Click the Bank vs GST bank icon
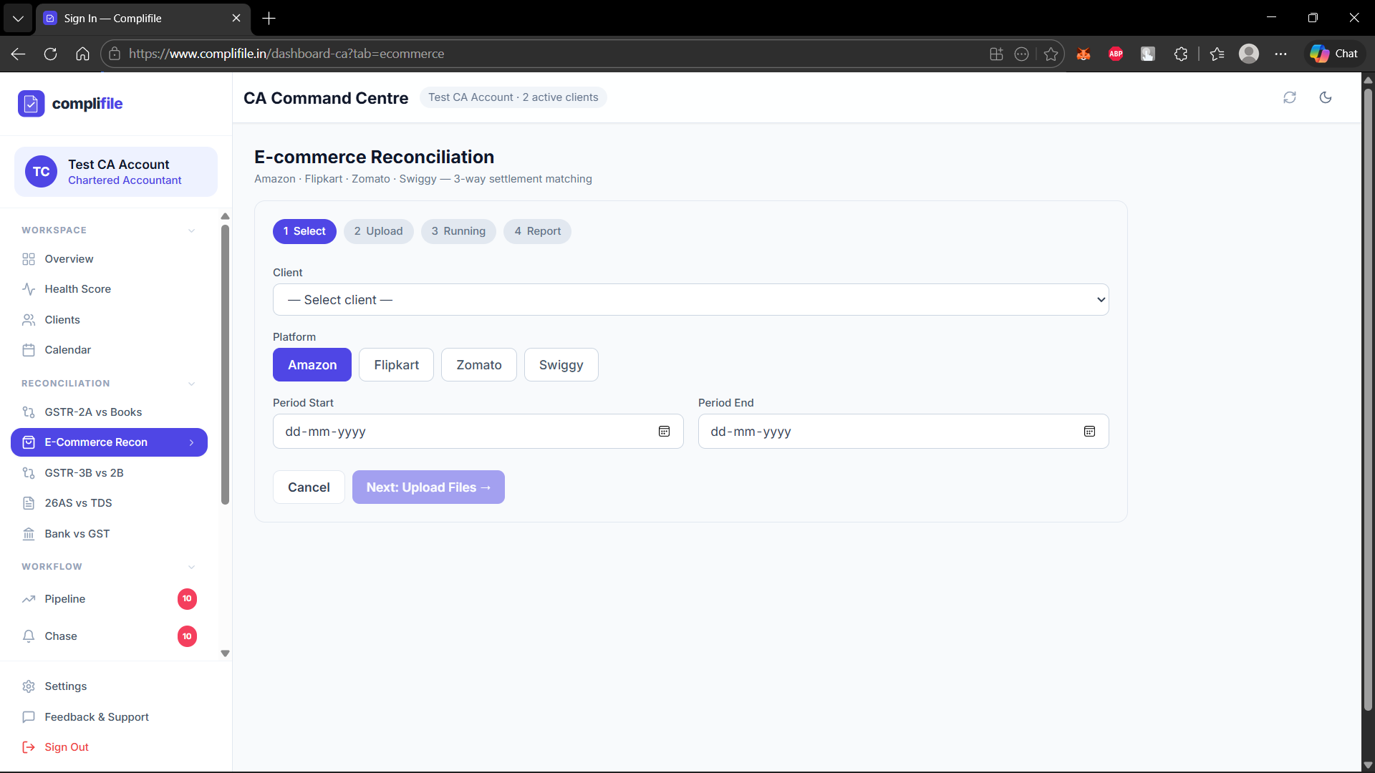Viewport: 1375px width, 773px height. (29, 534)
